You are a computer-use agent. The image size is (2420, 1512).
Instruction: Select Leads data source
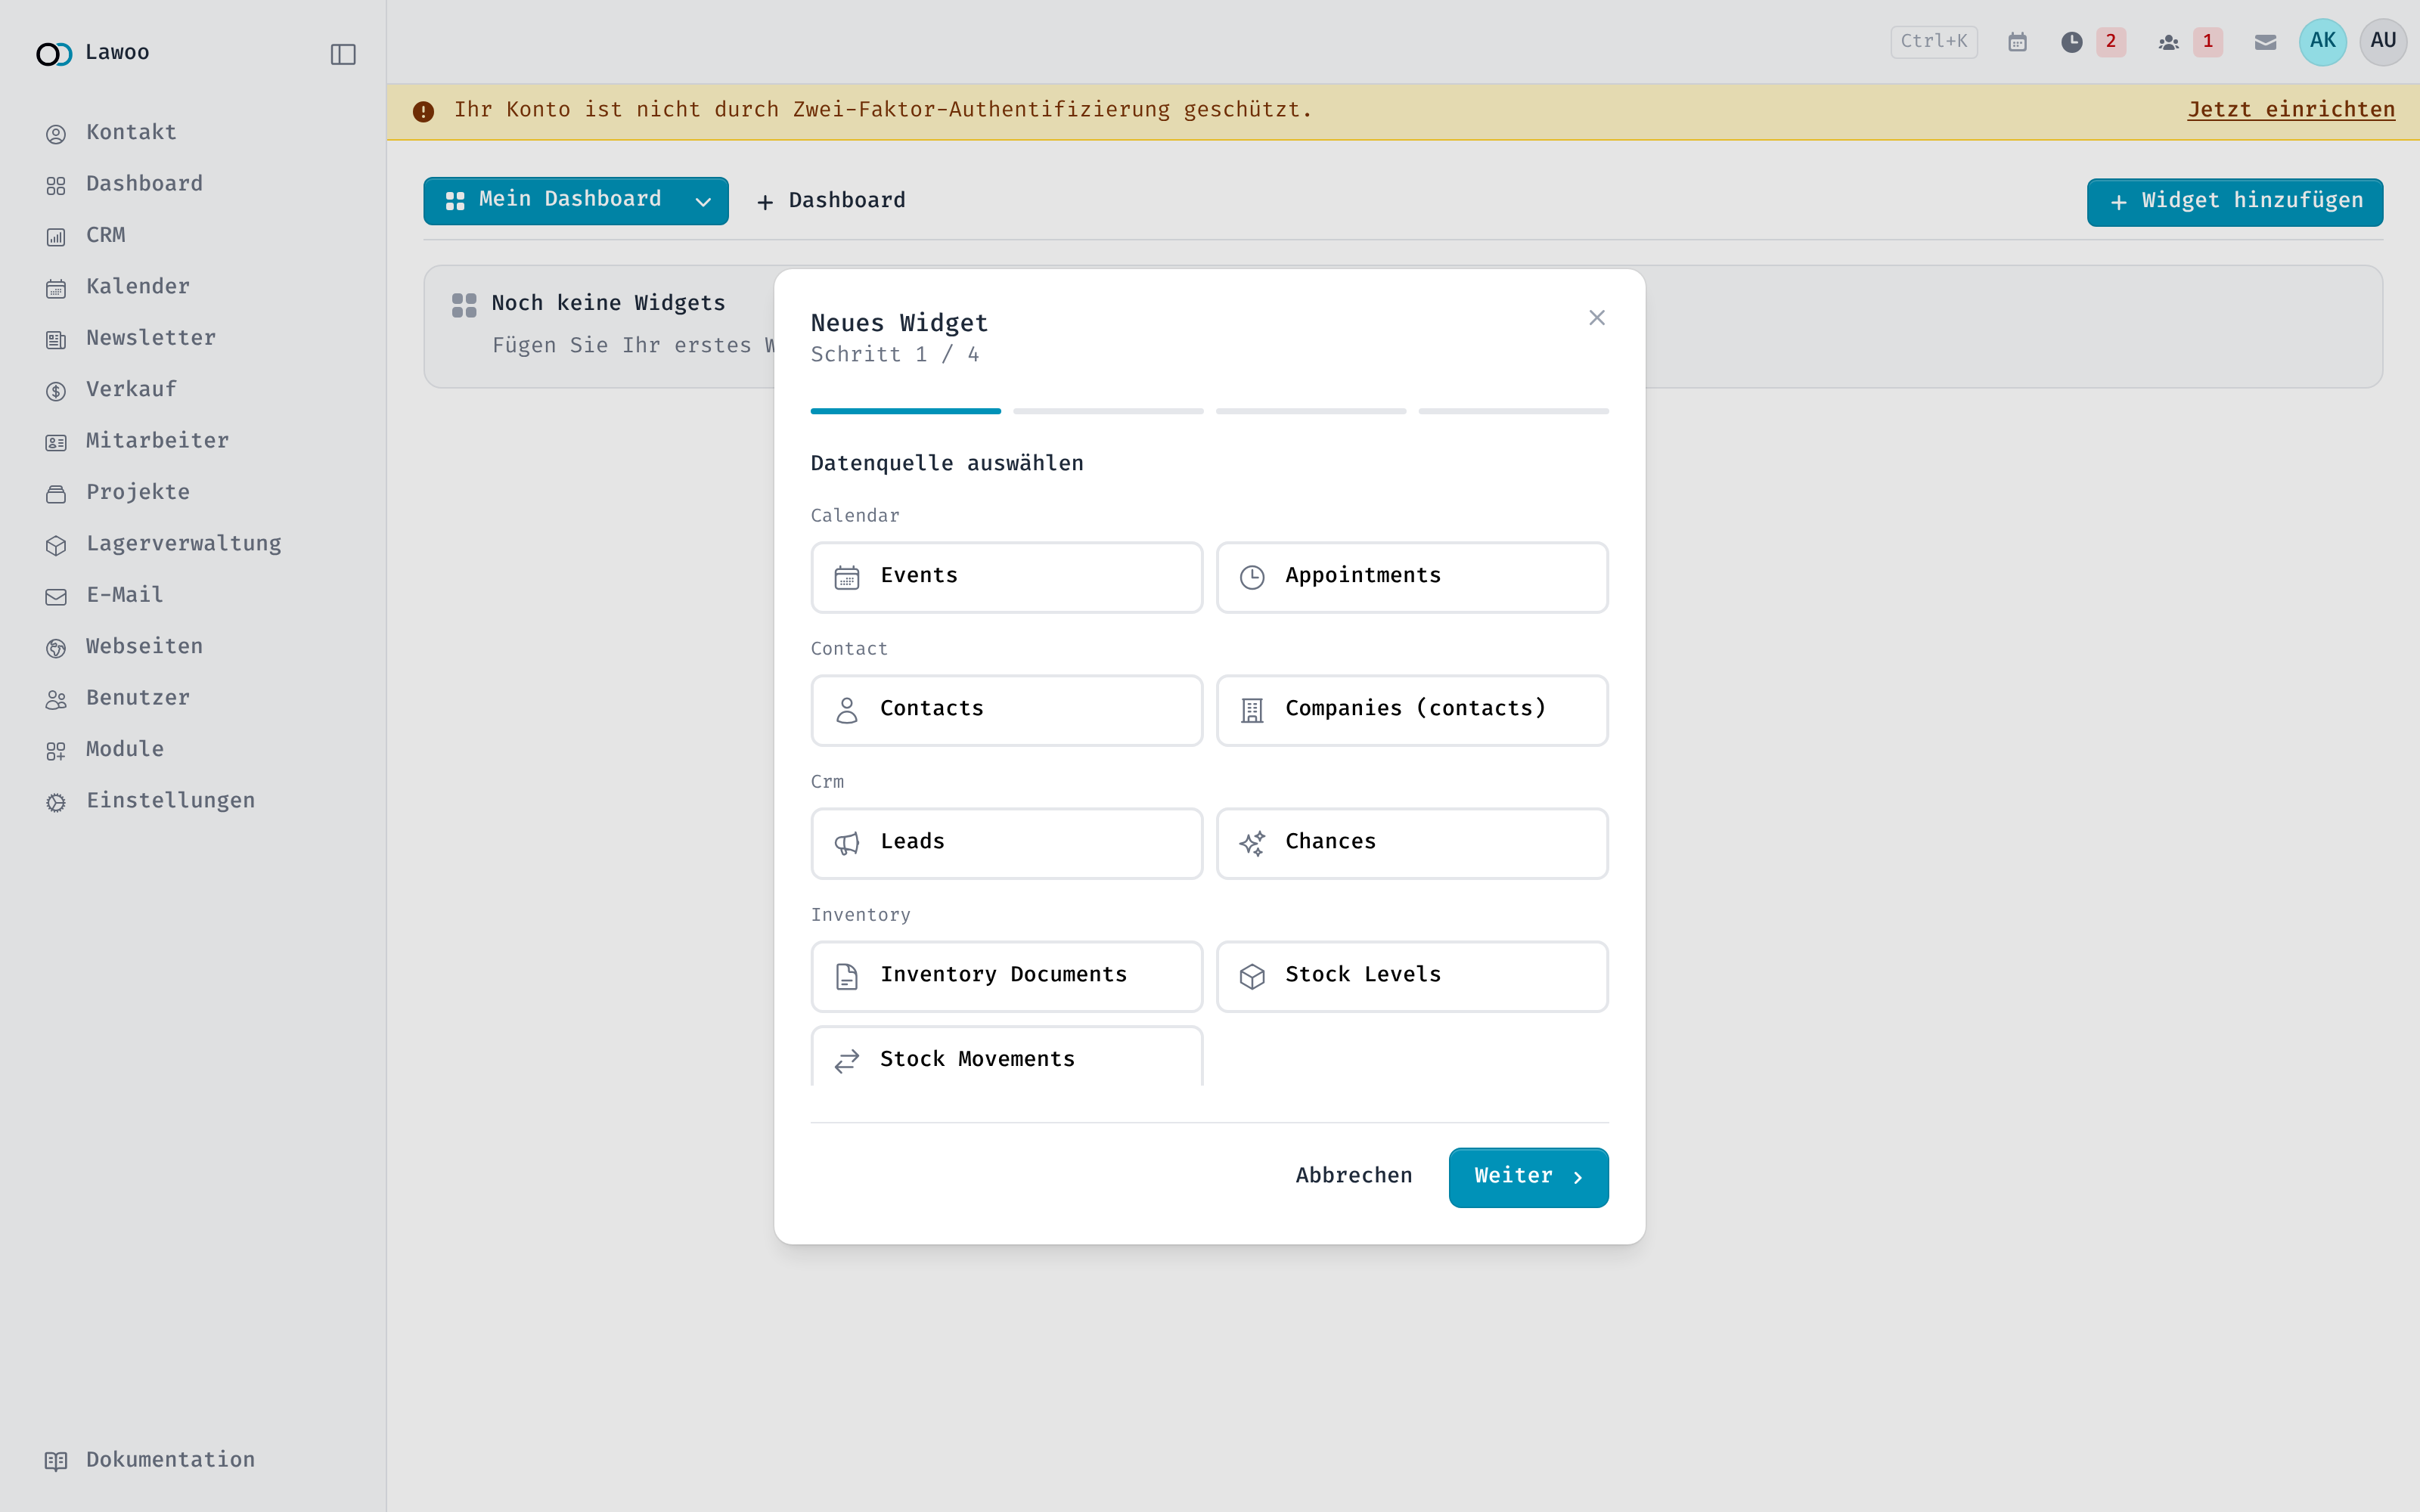coord(1006,843)
